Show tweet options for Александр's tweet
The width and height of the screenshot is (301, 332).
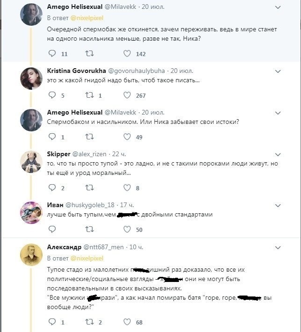pos(278,247)
